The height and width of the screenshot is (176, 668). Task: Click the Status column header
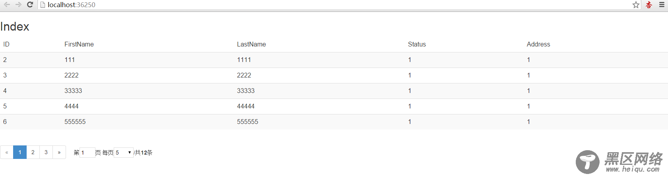point(417,44)
